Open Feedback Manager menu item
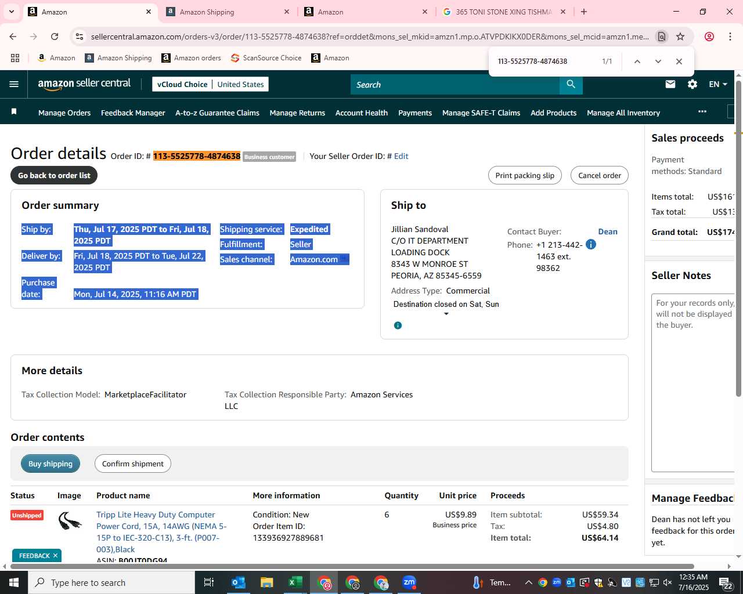 [x=133, y=113]
